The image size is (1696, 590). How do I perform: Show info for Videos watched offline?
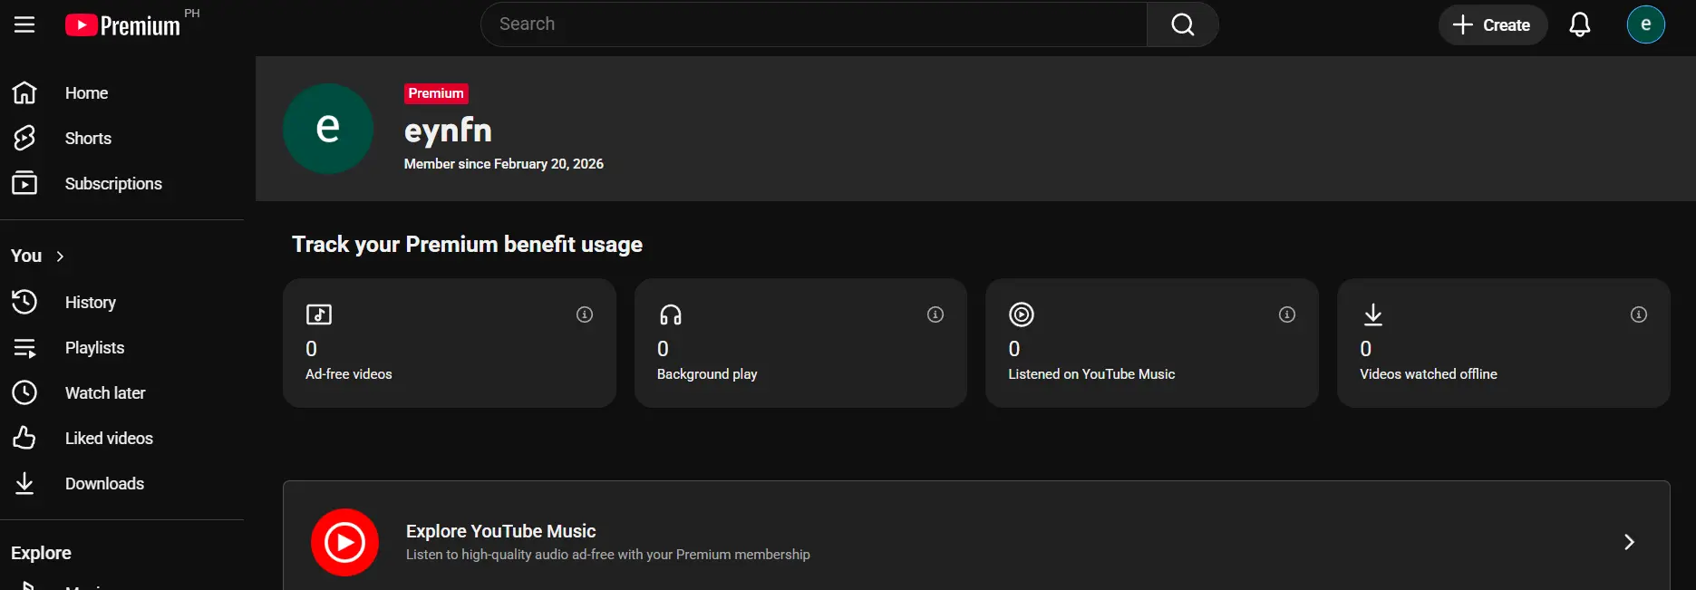pos(1638,314)
